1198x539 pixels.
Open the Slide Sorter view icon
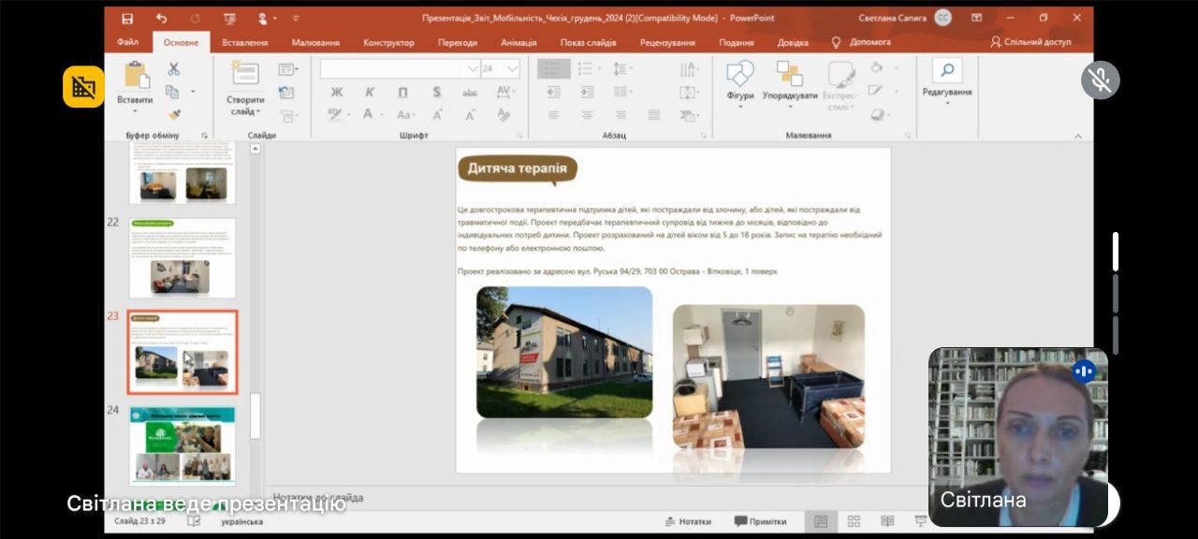click(854, 521)
